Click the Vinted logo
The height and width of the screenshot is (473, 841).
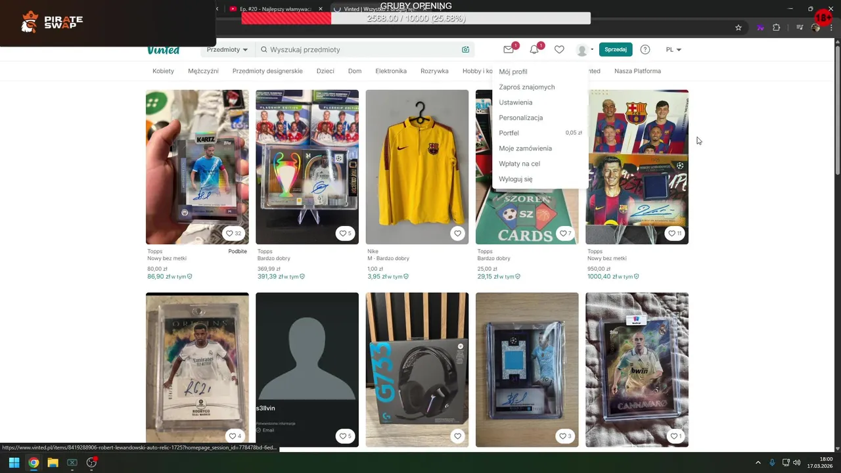tap(163, 50)
